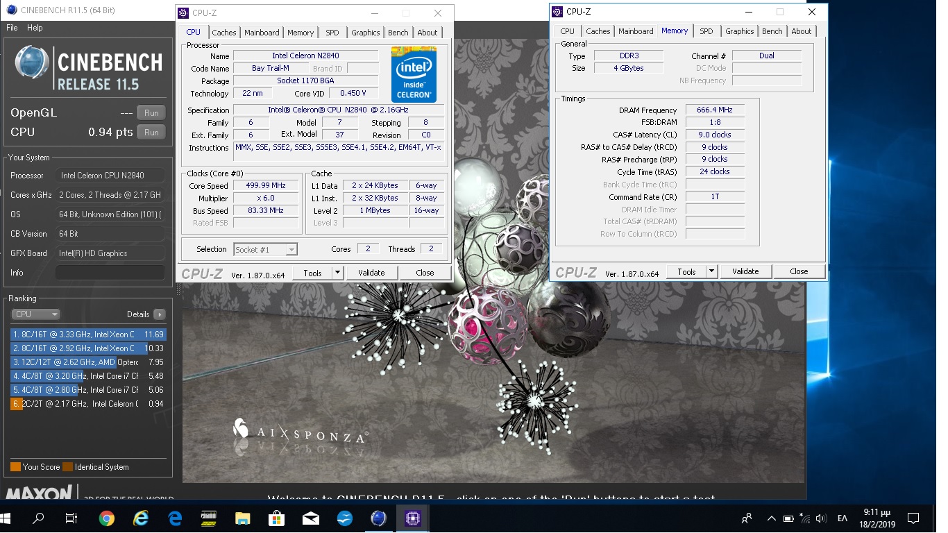
Task: Open Microsoft Store from taskbar
Action: 276,518
